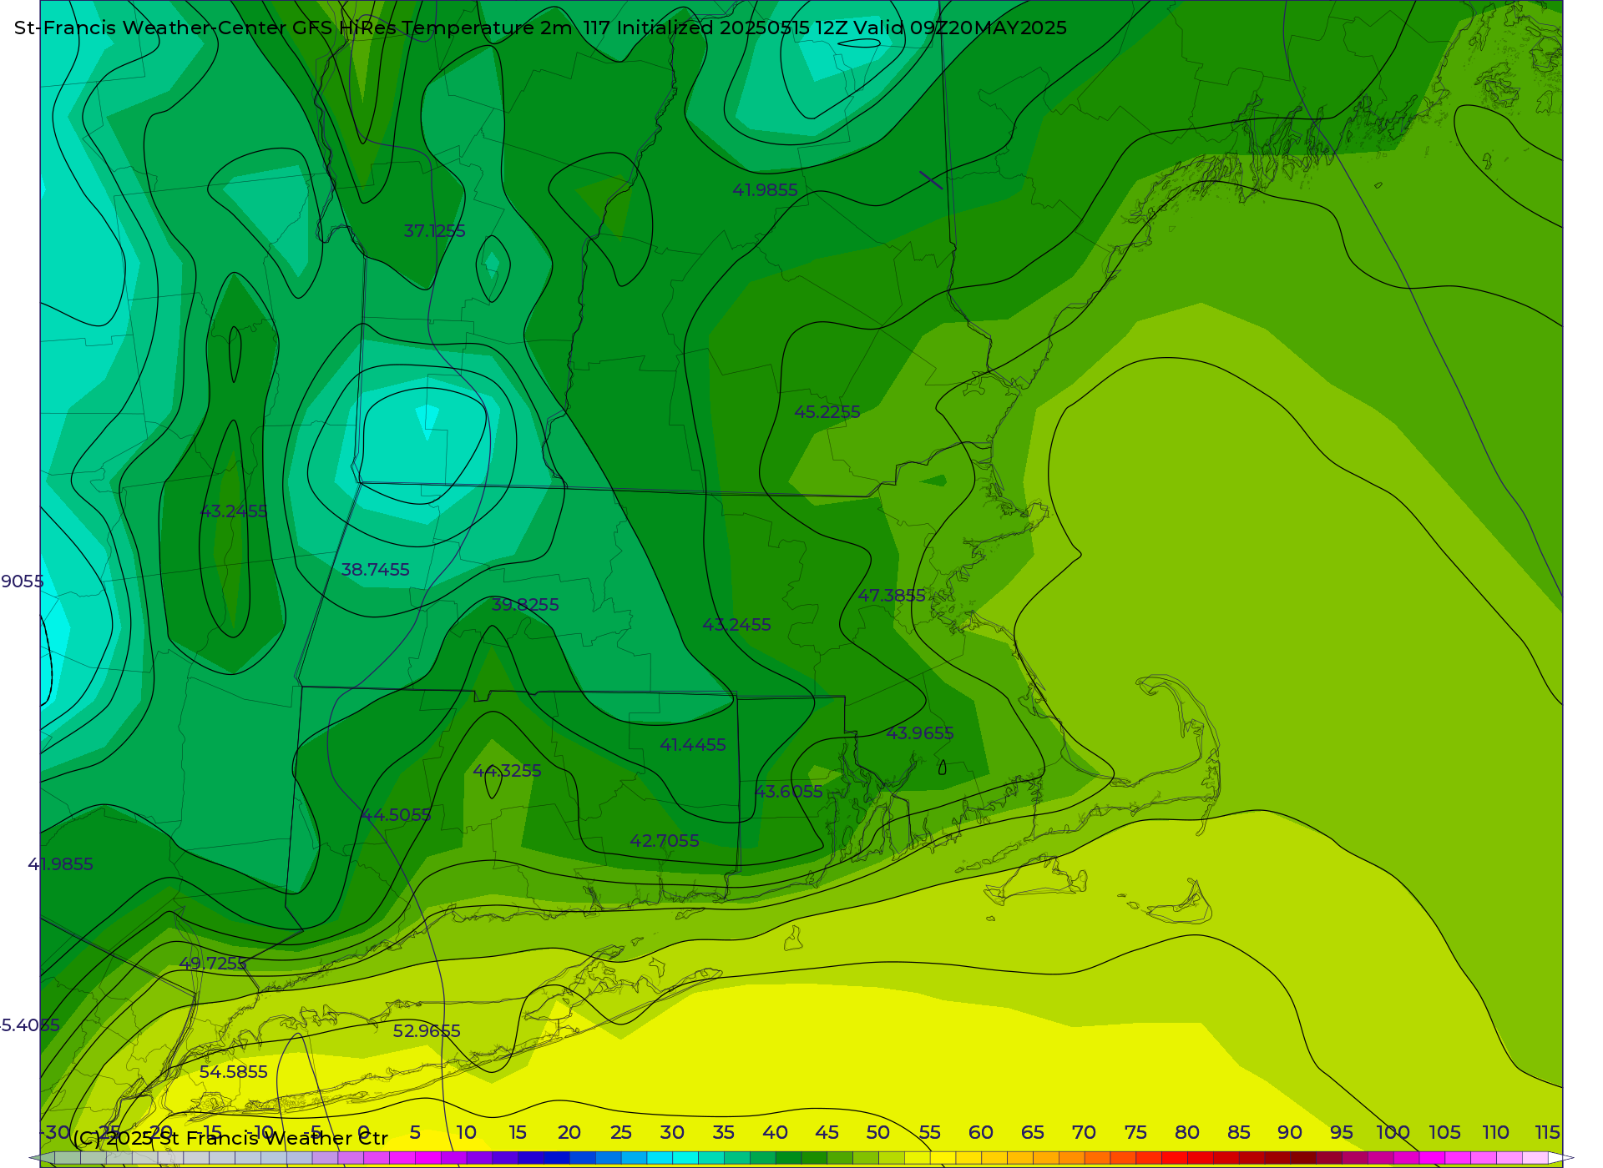1603x1168 pixels.
Task: Click the map title text at top
Action: (540, 28)
